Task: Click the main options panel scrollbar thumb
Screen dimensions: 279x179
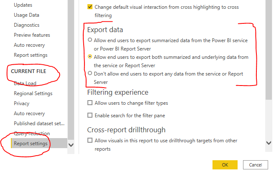Action: coord(269,50)
